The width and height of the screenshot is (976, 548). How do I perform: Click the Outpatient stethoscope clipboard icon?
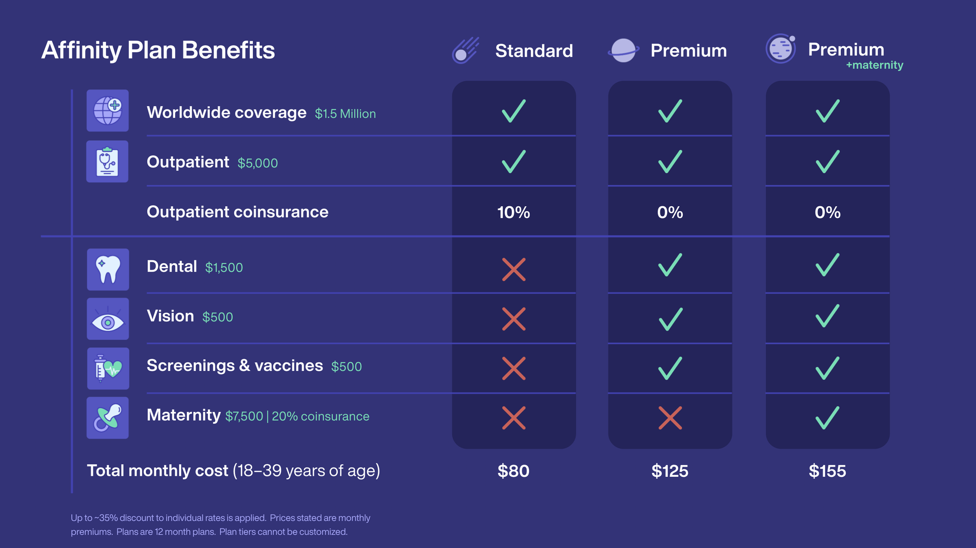pyautogui.click(x=107, y=162)
